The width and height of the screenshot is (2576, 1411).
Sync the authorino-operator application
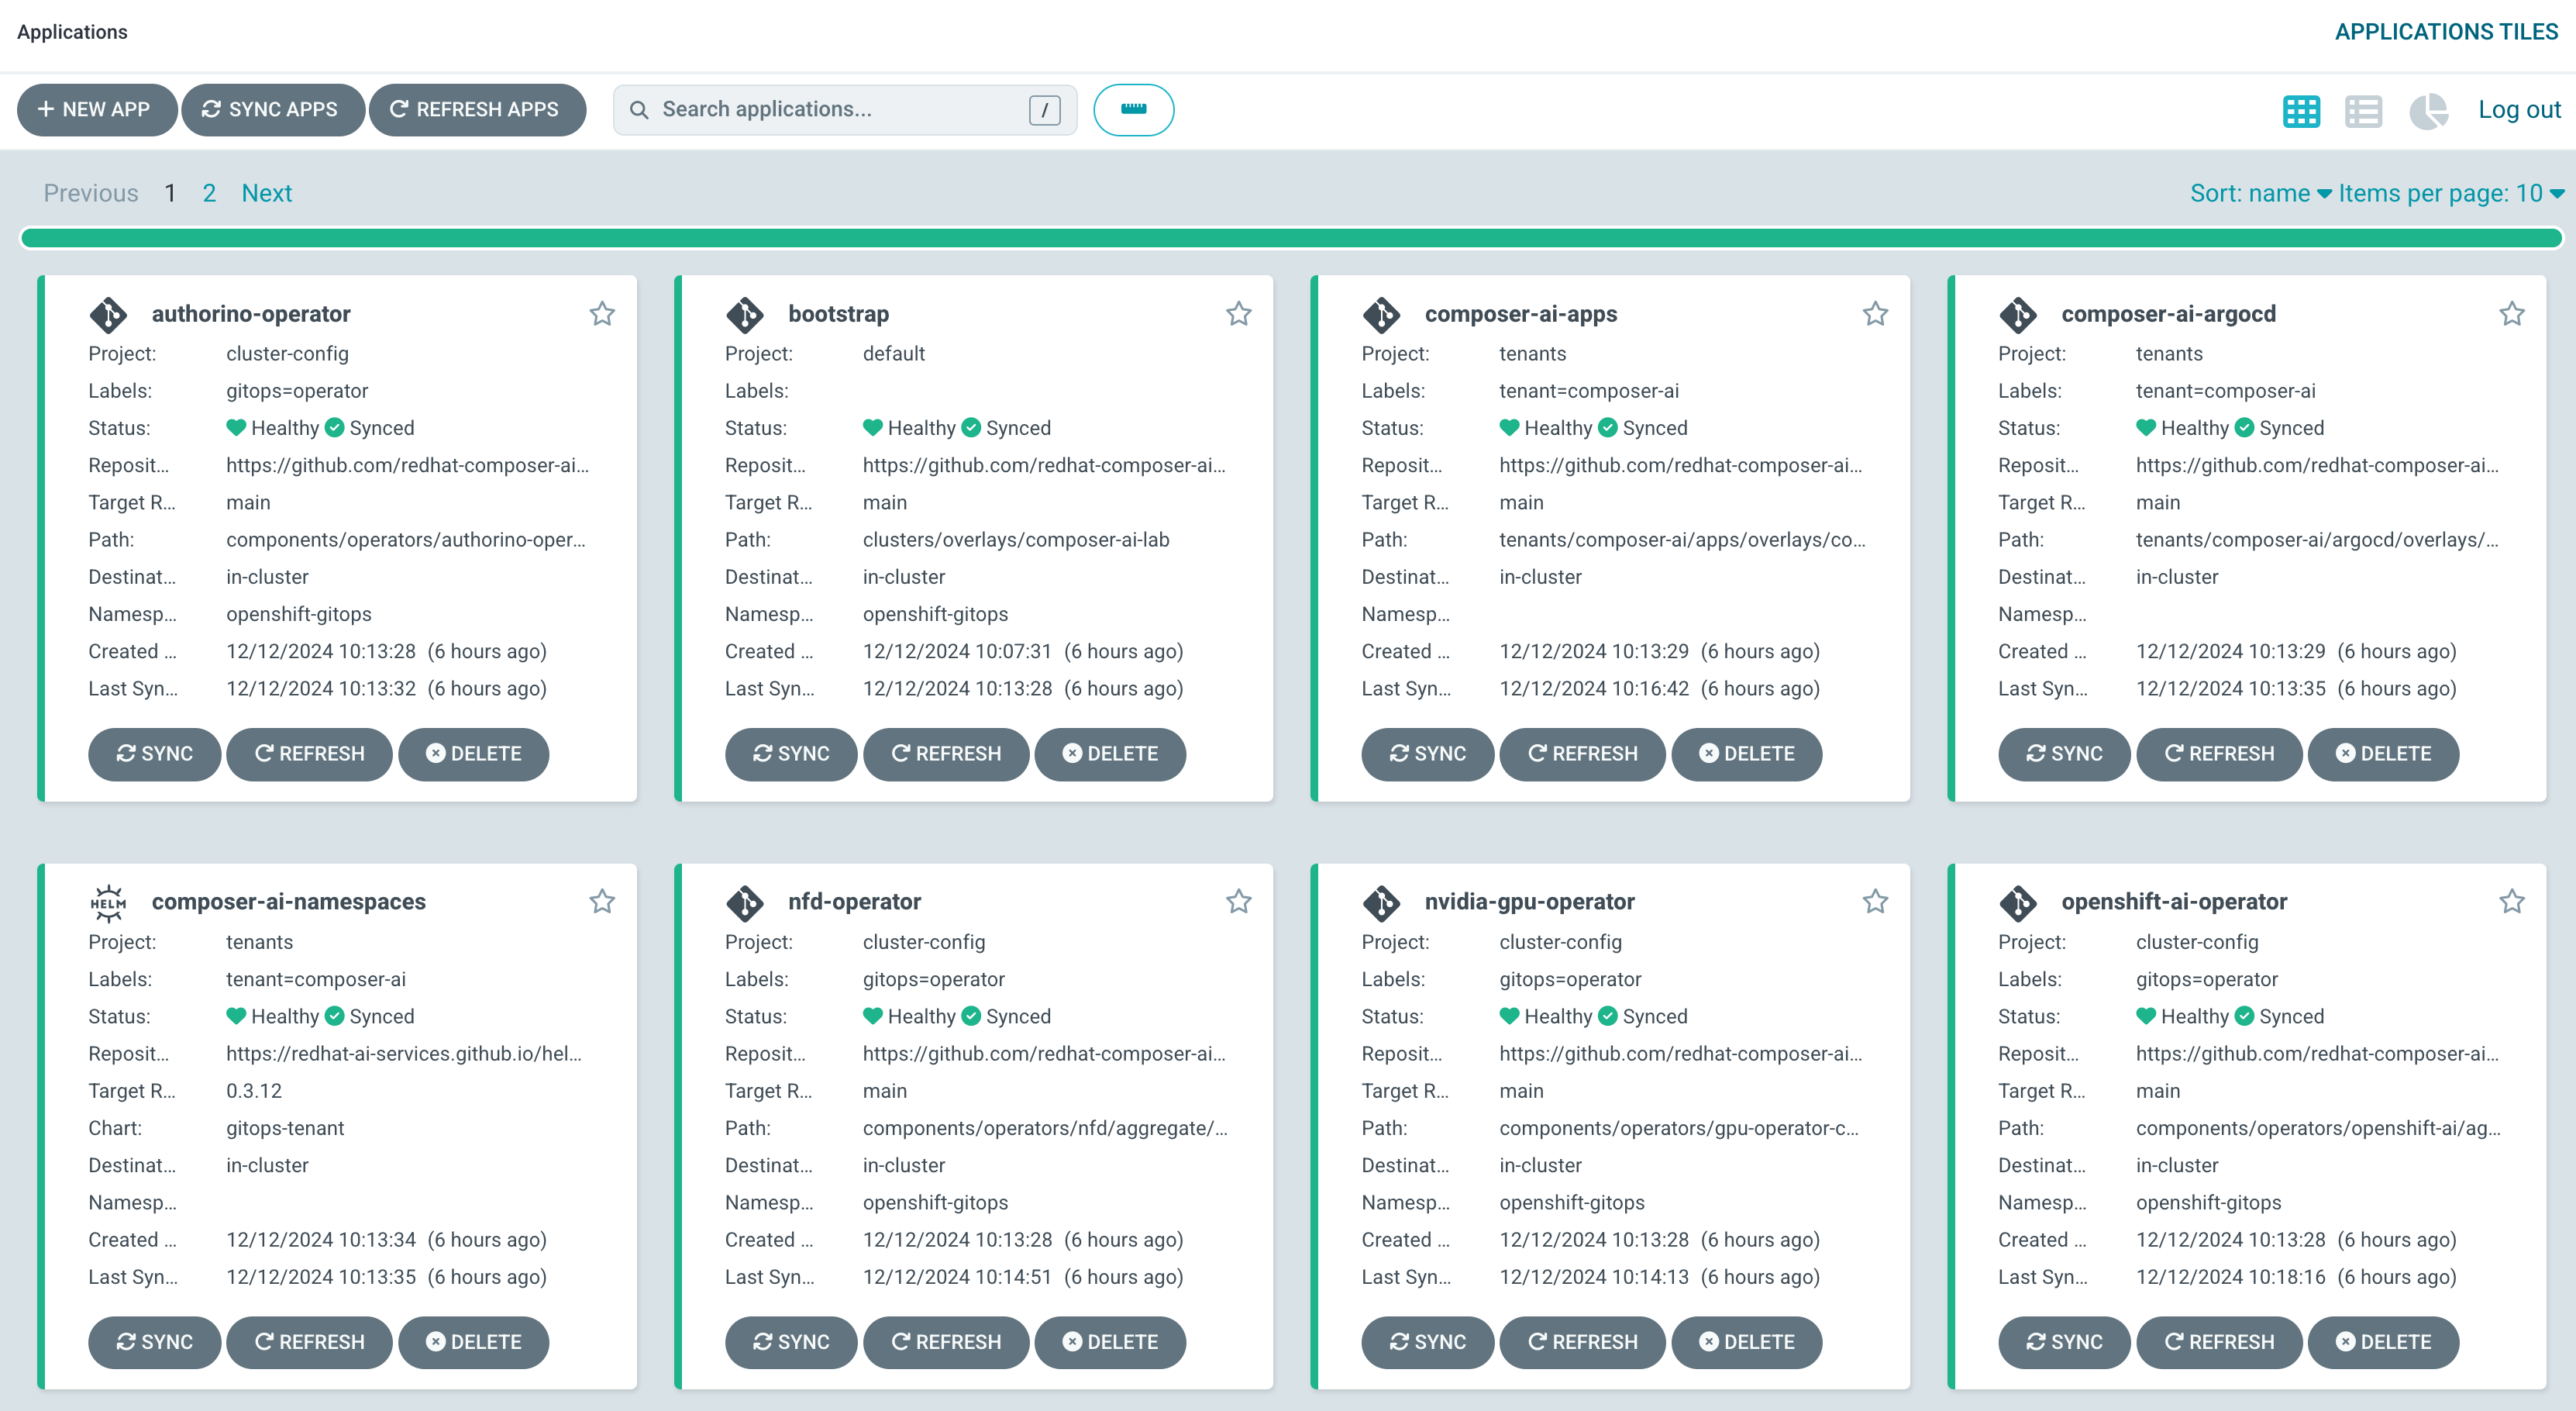coord(154,754)
